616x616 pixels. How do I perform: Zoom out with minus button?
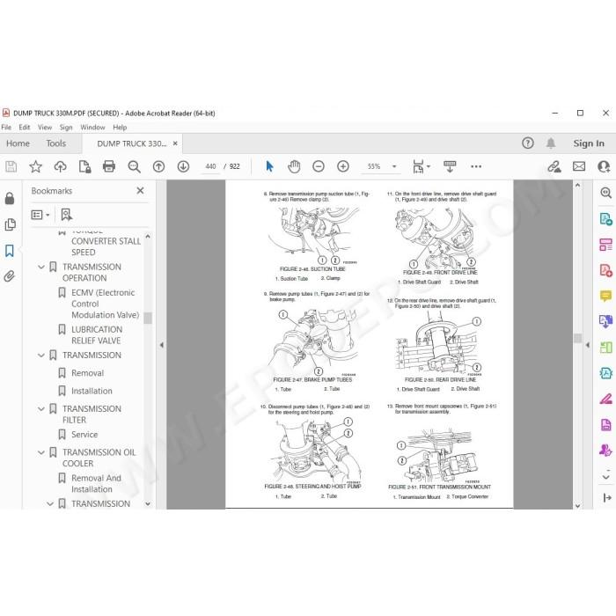coord(319,166)
